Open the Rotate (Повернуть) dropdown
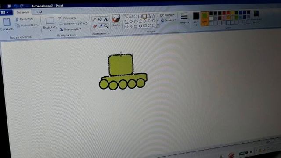 tap(70, 29)
